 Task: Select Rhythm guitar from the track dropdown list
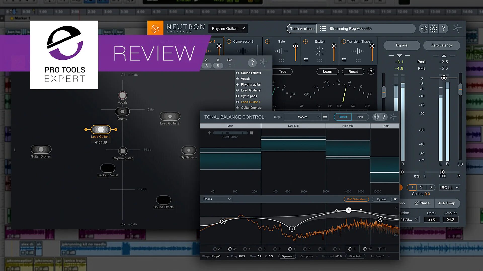(x=251, y=84)
